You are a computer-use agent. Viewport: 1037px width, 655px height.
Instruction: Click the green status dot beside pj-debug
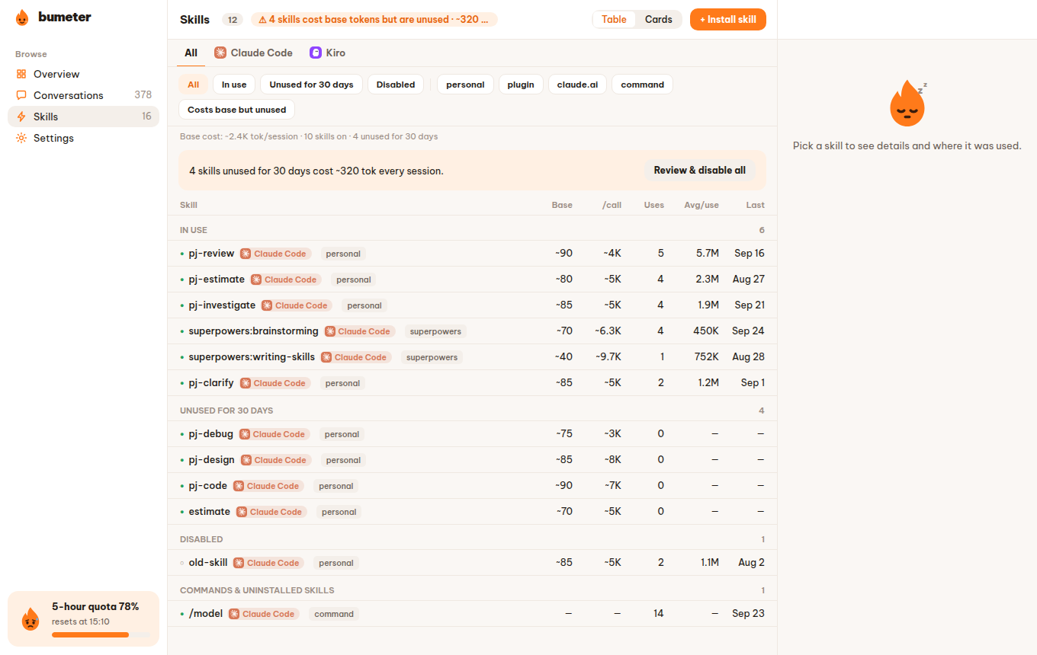coord(182,434)
